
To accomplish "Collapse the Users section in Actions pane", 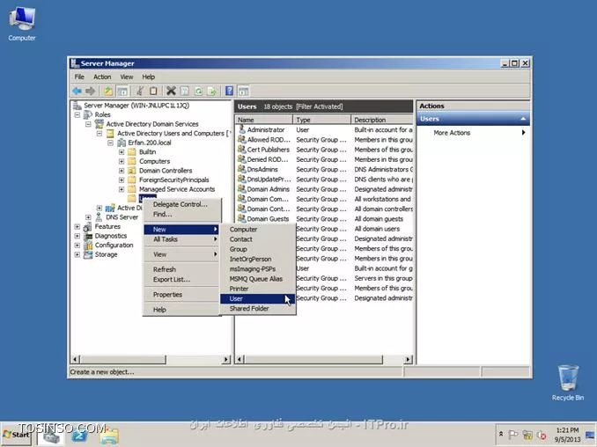I will coord(523,119).
